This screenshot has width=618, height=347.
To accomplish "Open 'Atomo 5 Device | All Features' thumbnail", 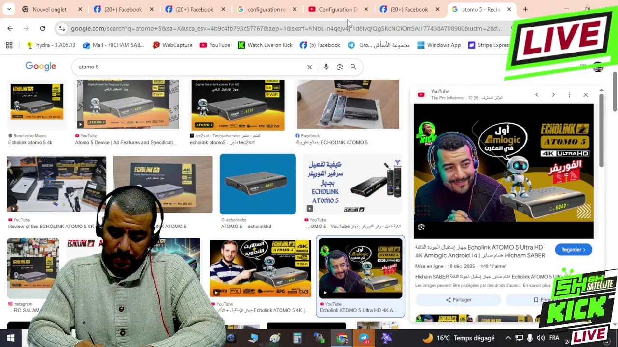I will 127,104.
